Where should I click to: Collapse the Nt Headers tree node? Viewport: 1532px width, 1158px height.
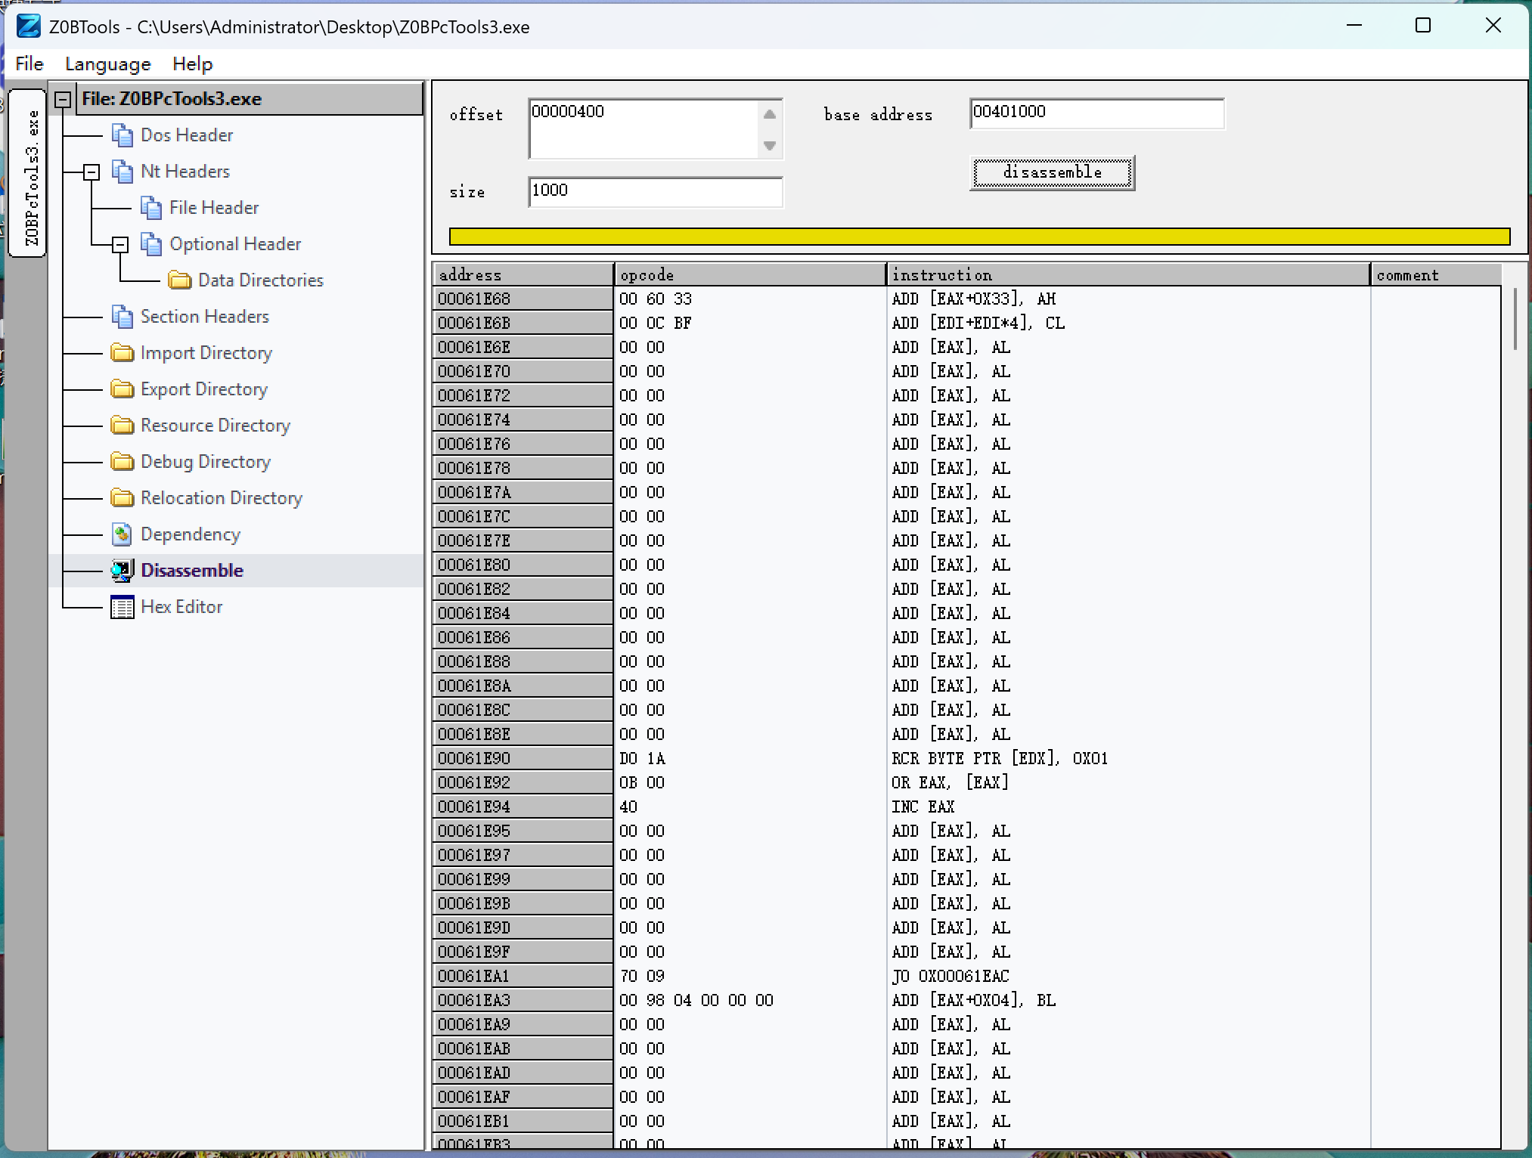(91, 172)
